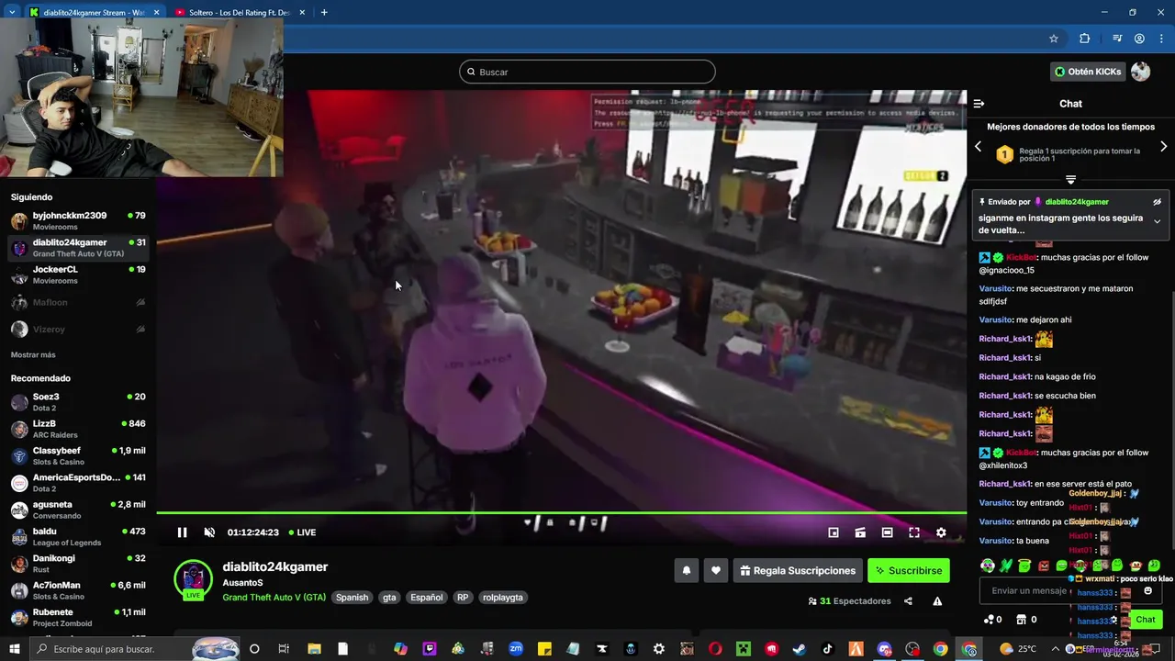1175x661 pixels.
Task: Click Grand Theft Auto V (GTA) category link
Action: pos(274,598)
